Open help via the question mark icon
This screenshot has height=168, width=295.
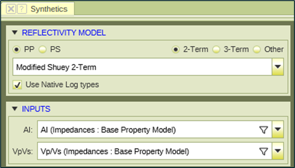point(22,9)
